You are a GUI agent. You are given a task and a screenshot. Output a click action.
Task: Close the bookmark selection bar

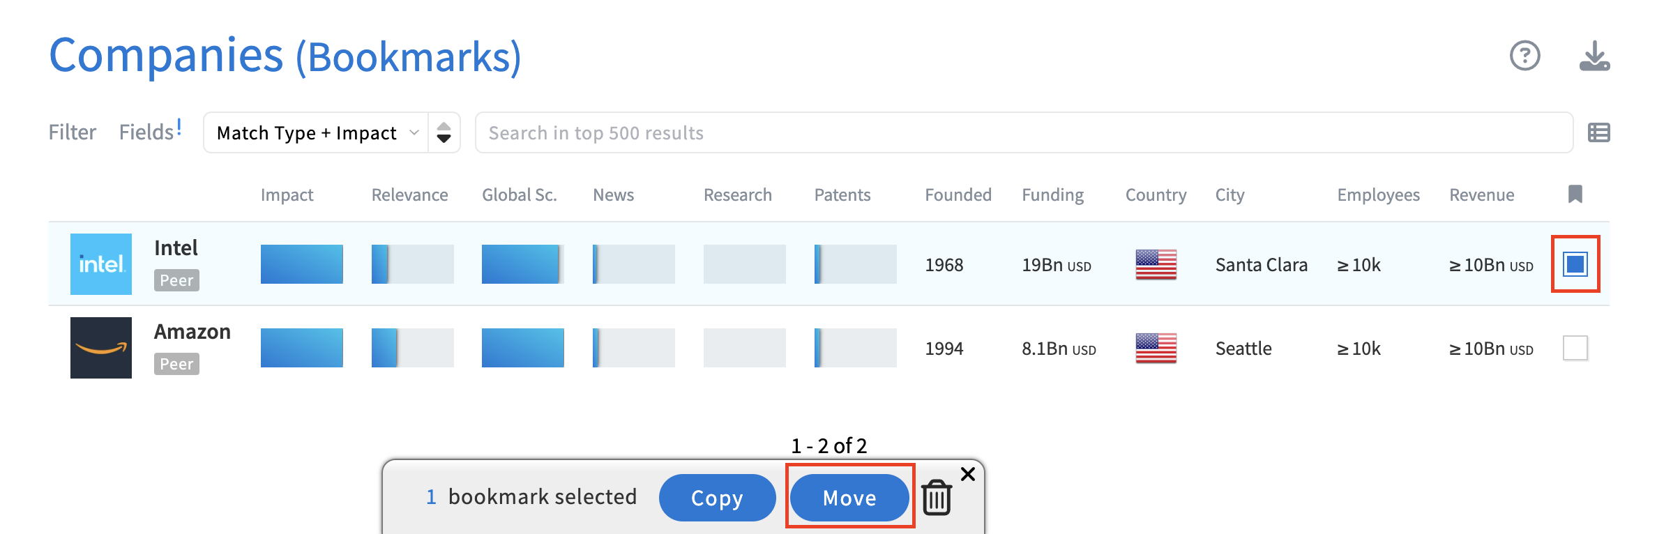(x=968, y=474)
